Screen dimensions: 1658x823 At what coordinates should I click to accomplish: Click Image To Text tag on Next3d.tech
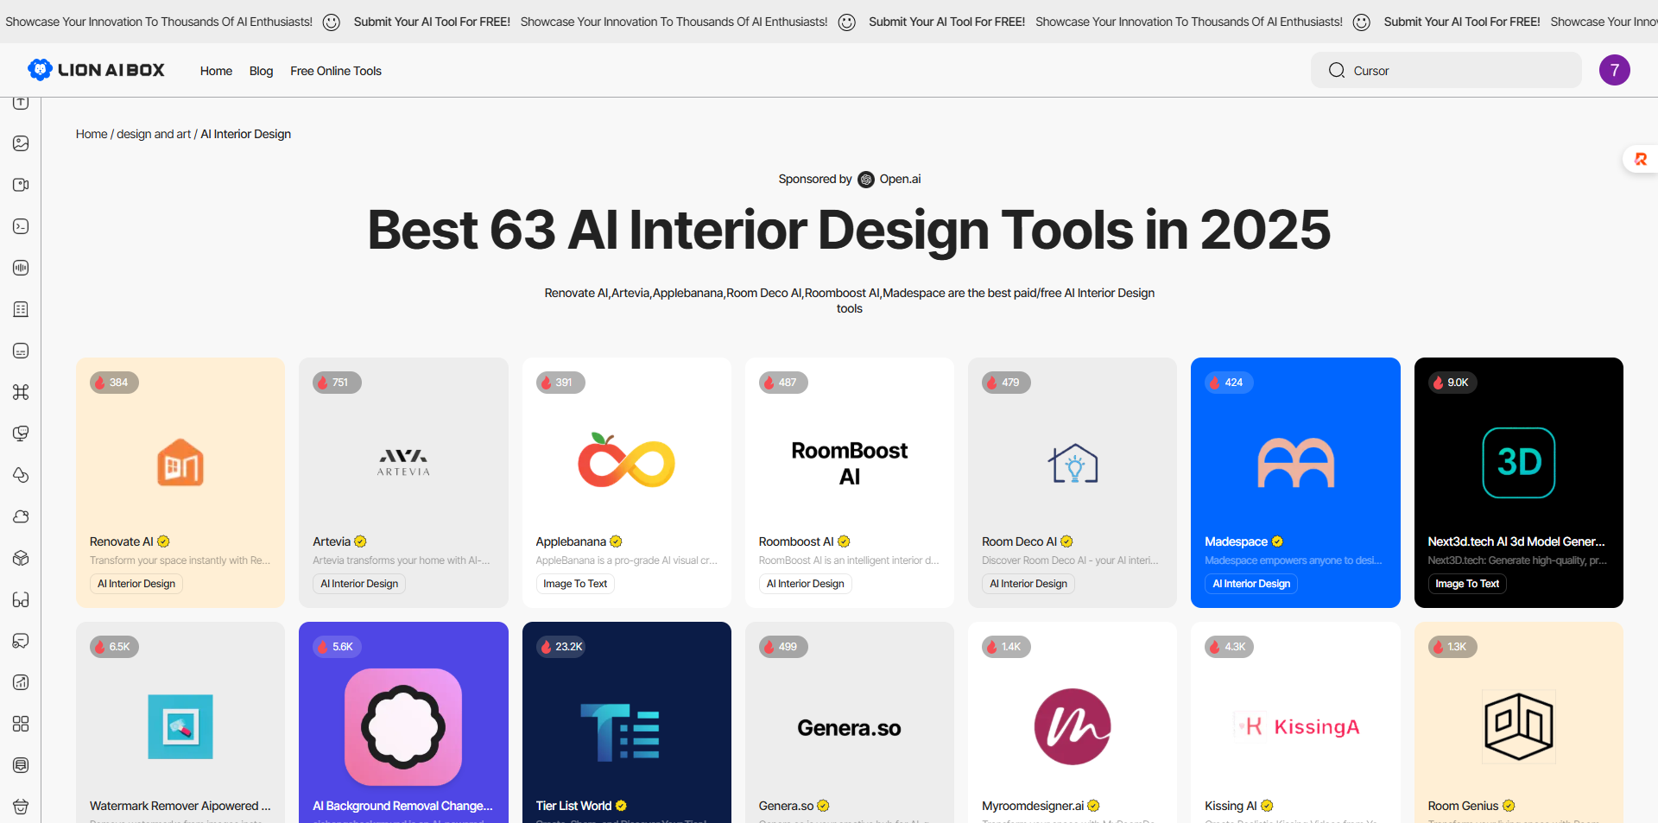[x=1467, y=584]
